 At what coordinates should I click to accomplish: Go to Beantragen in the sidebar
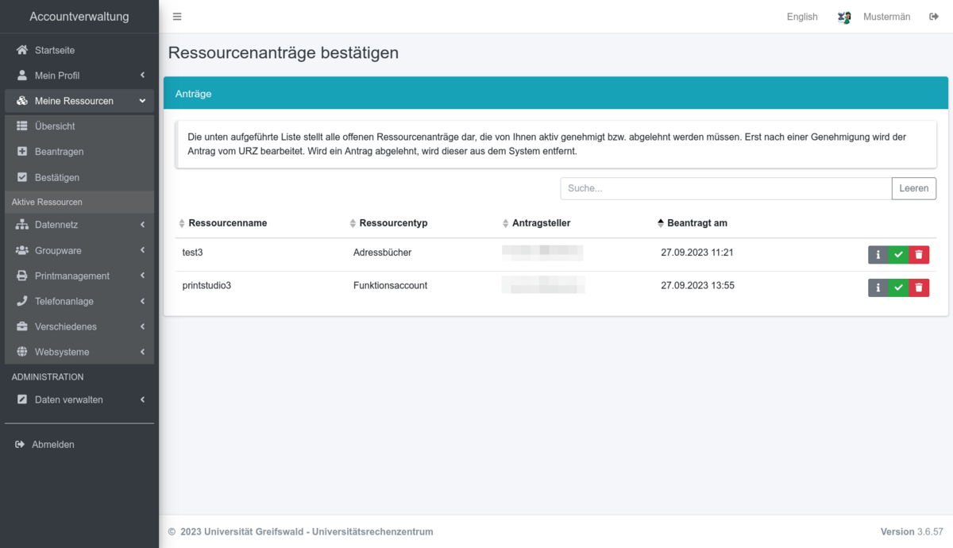(59, 152)
